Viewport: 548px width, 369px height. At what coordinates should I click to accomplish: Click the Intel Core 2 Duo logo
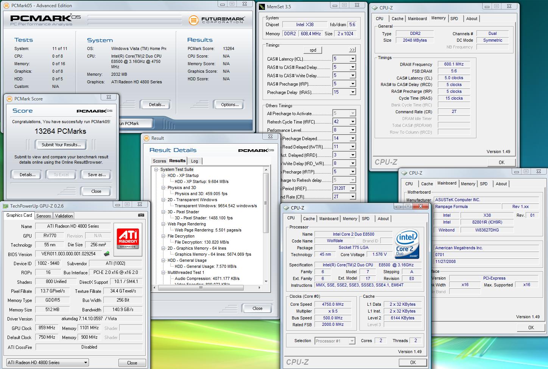406,244
